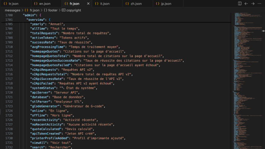Click the JSON braces icon on it.json tab
The height and width of the screenshot is (149, 265).
[97, 3]
